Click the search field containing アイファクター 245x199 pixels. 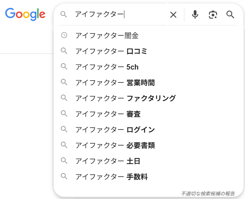coord(118,15)
